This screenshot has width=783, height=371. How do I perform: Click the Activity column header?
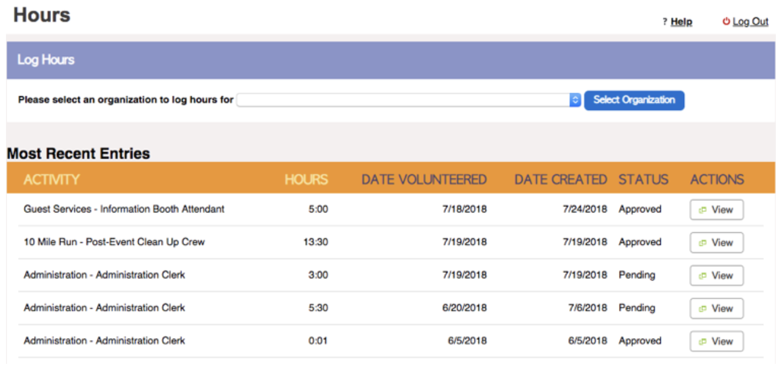[x=51, y=180]
